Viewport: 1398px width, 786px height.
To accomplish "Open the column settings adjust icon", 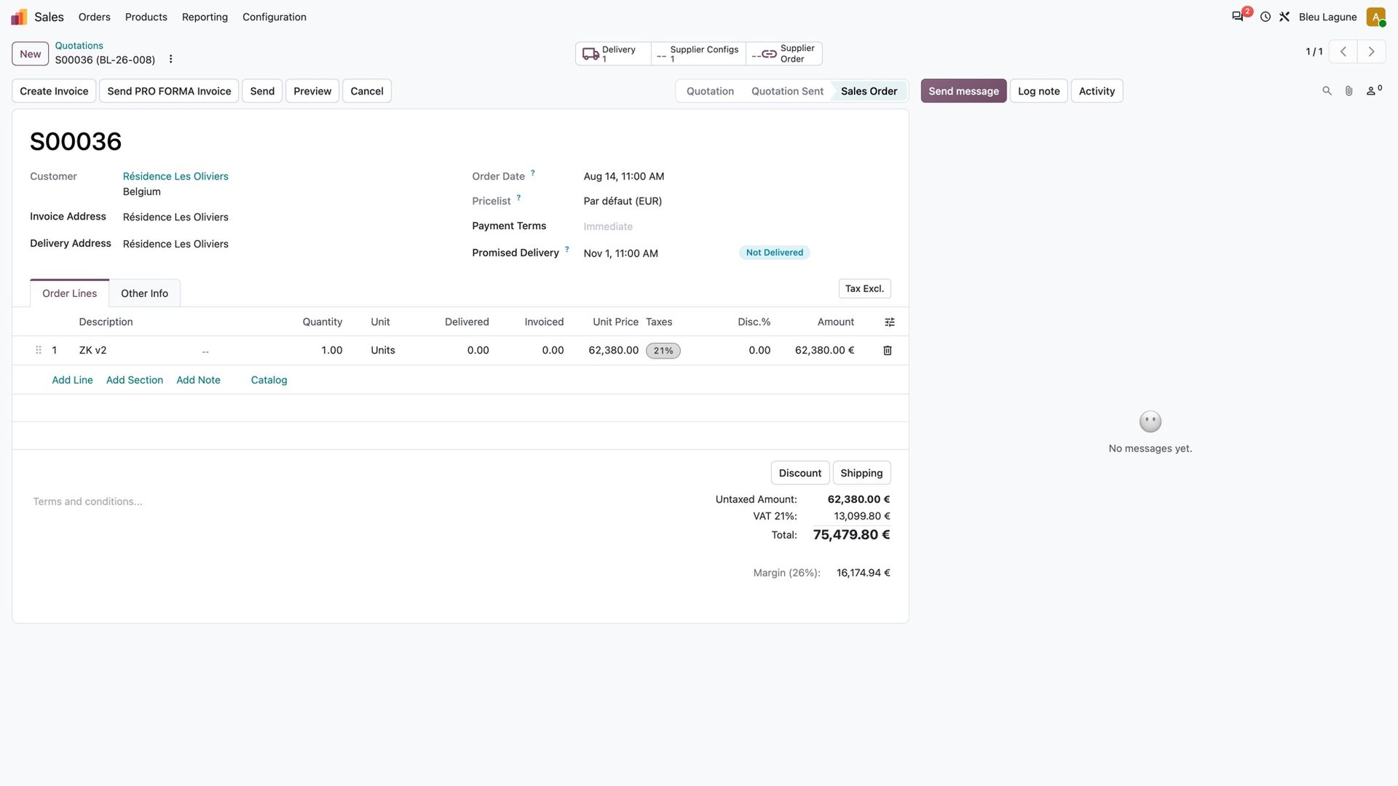I will [x=889, y=322].
